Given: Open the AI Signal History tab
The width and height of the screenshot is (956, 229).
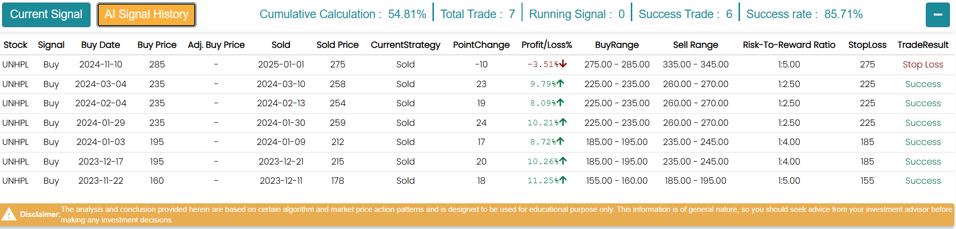Looking at the screenshot, I should pyautogui.click(x=146, y=15).
